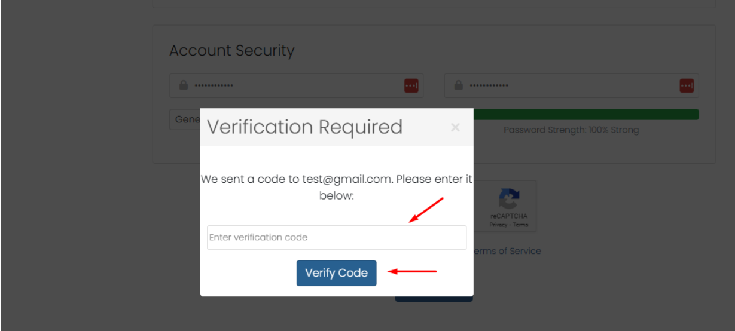The image size is (735, 331).
Task: Click the Password Strength 100% Strong label
Action: point(571,130)
